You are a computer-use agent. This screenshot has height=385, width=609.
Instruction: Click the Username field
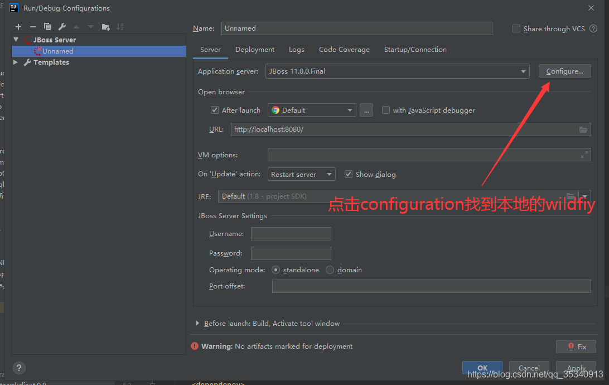pyautogui.click(x=291, y=233)
